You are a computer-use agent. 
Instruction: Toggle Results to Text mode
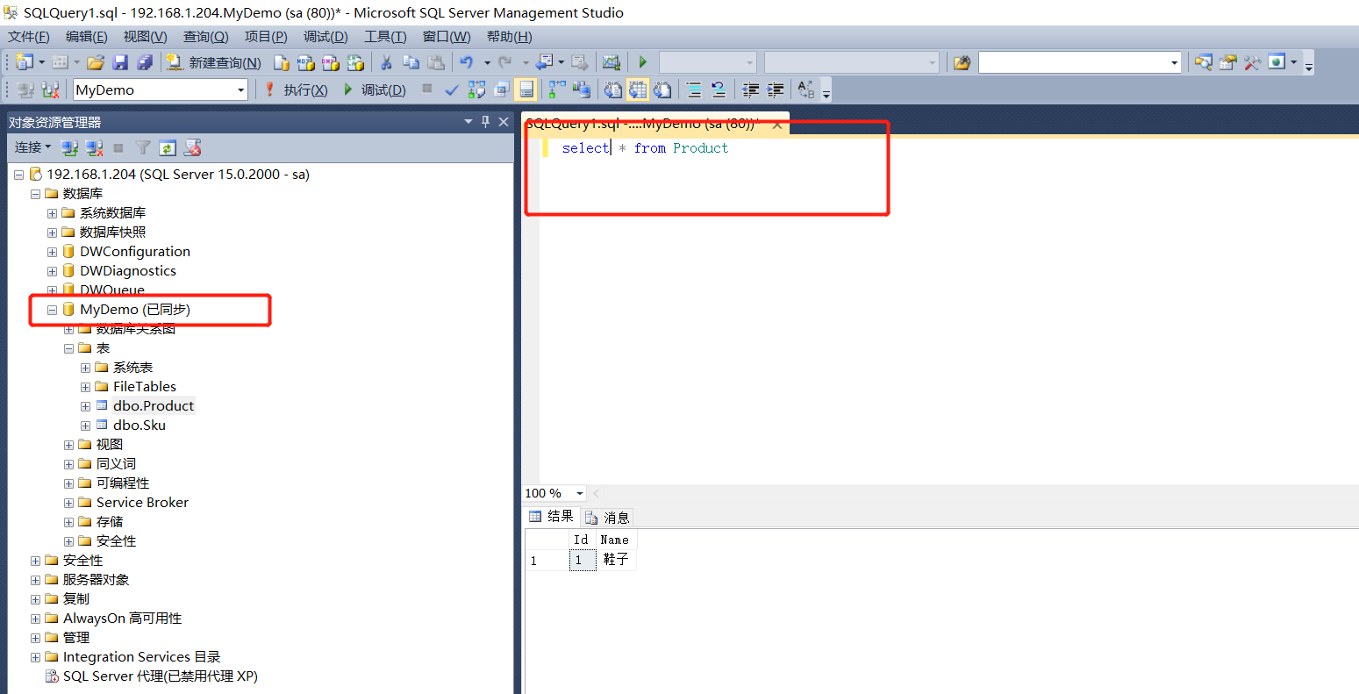click(x=613, y=89)
